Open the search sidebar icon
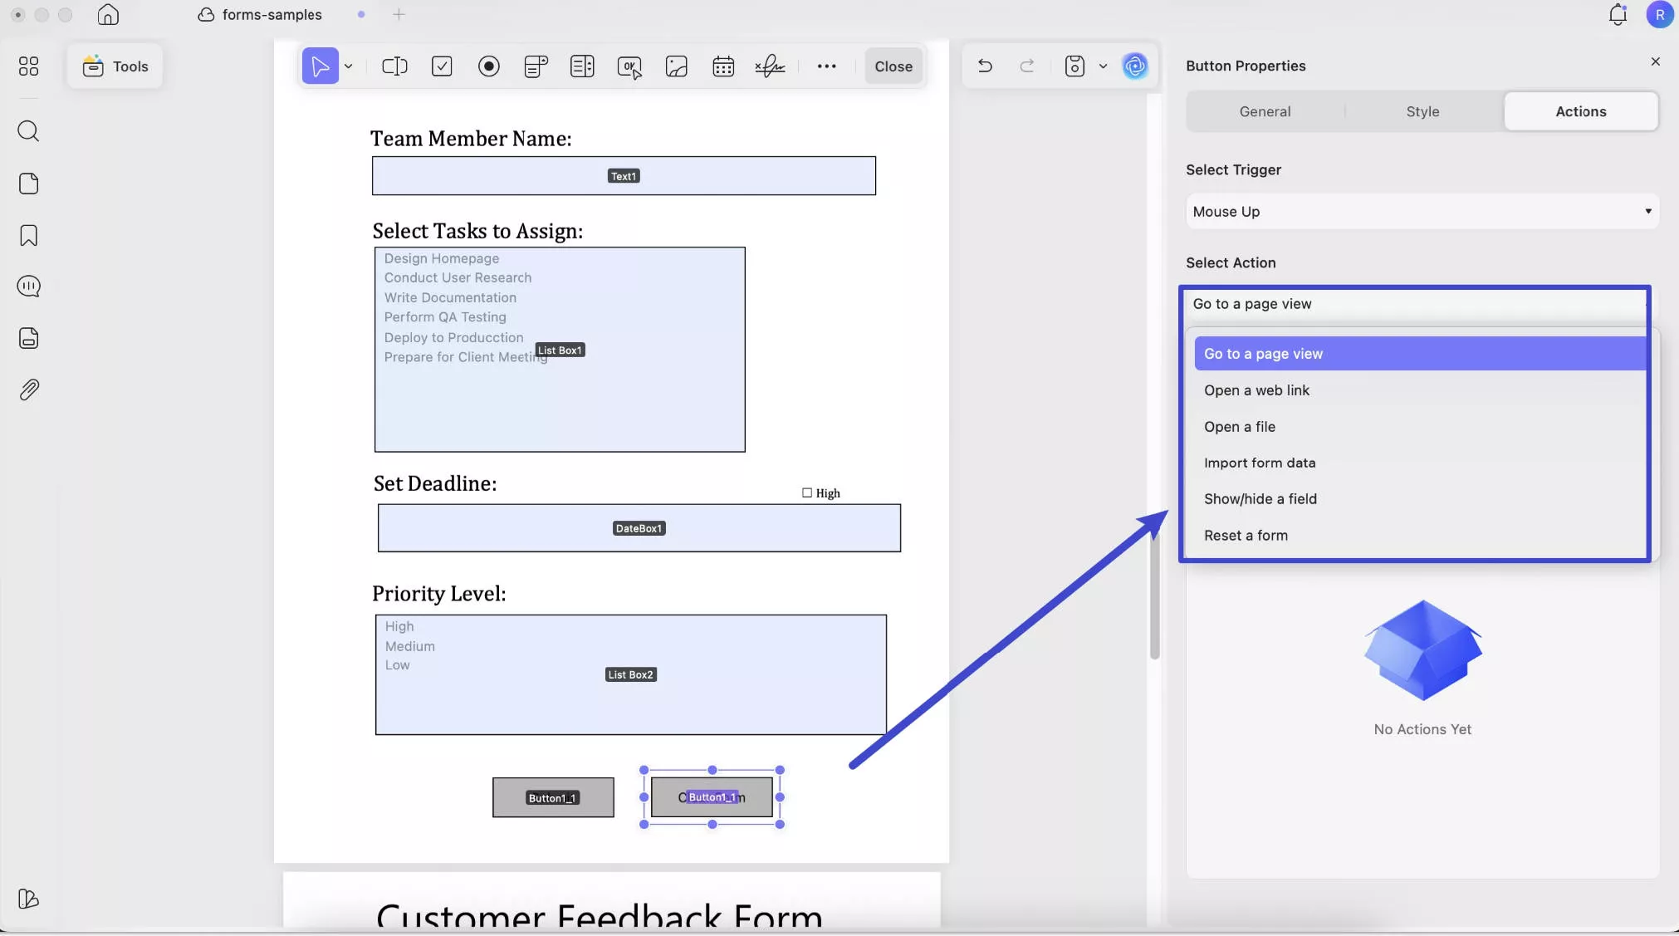Viewport: 1679px width, 936px height. 28,131
